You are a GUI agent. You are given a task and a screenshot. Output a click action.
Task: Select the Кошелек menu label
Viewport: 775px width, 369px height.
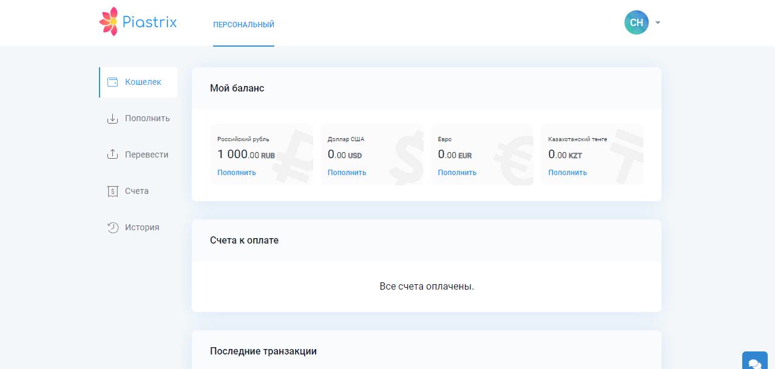coord(143,82)
